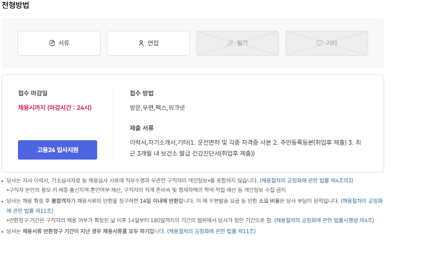The width and height of the screenshot is (422, 254).
Task: Click the 제출 서류 label
Action: 141,128
